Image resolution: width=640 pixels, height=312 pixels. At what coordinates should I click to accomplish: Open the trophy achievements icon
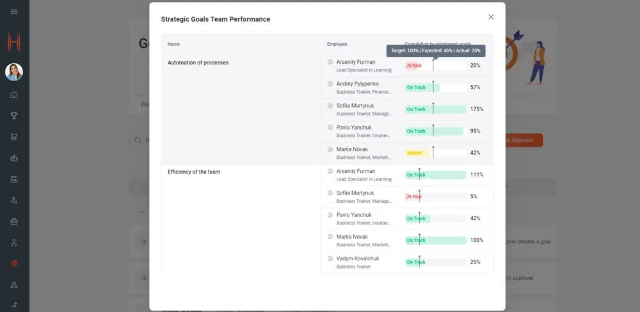pos(14,116)
